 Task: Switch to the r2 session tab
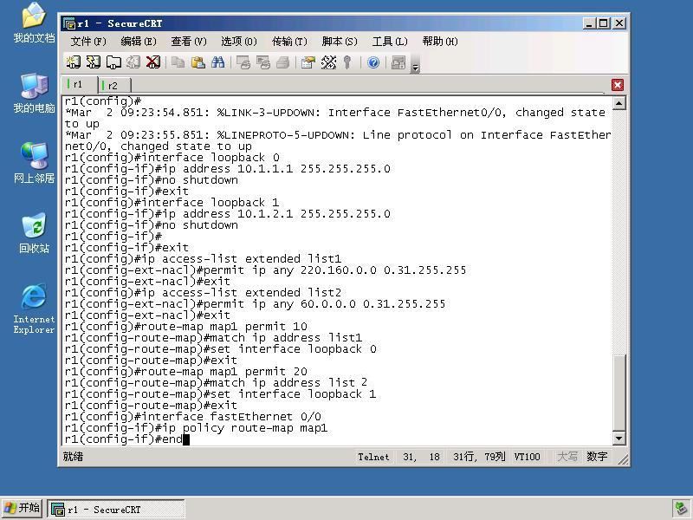[x=114, y=85]
